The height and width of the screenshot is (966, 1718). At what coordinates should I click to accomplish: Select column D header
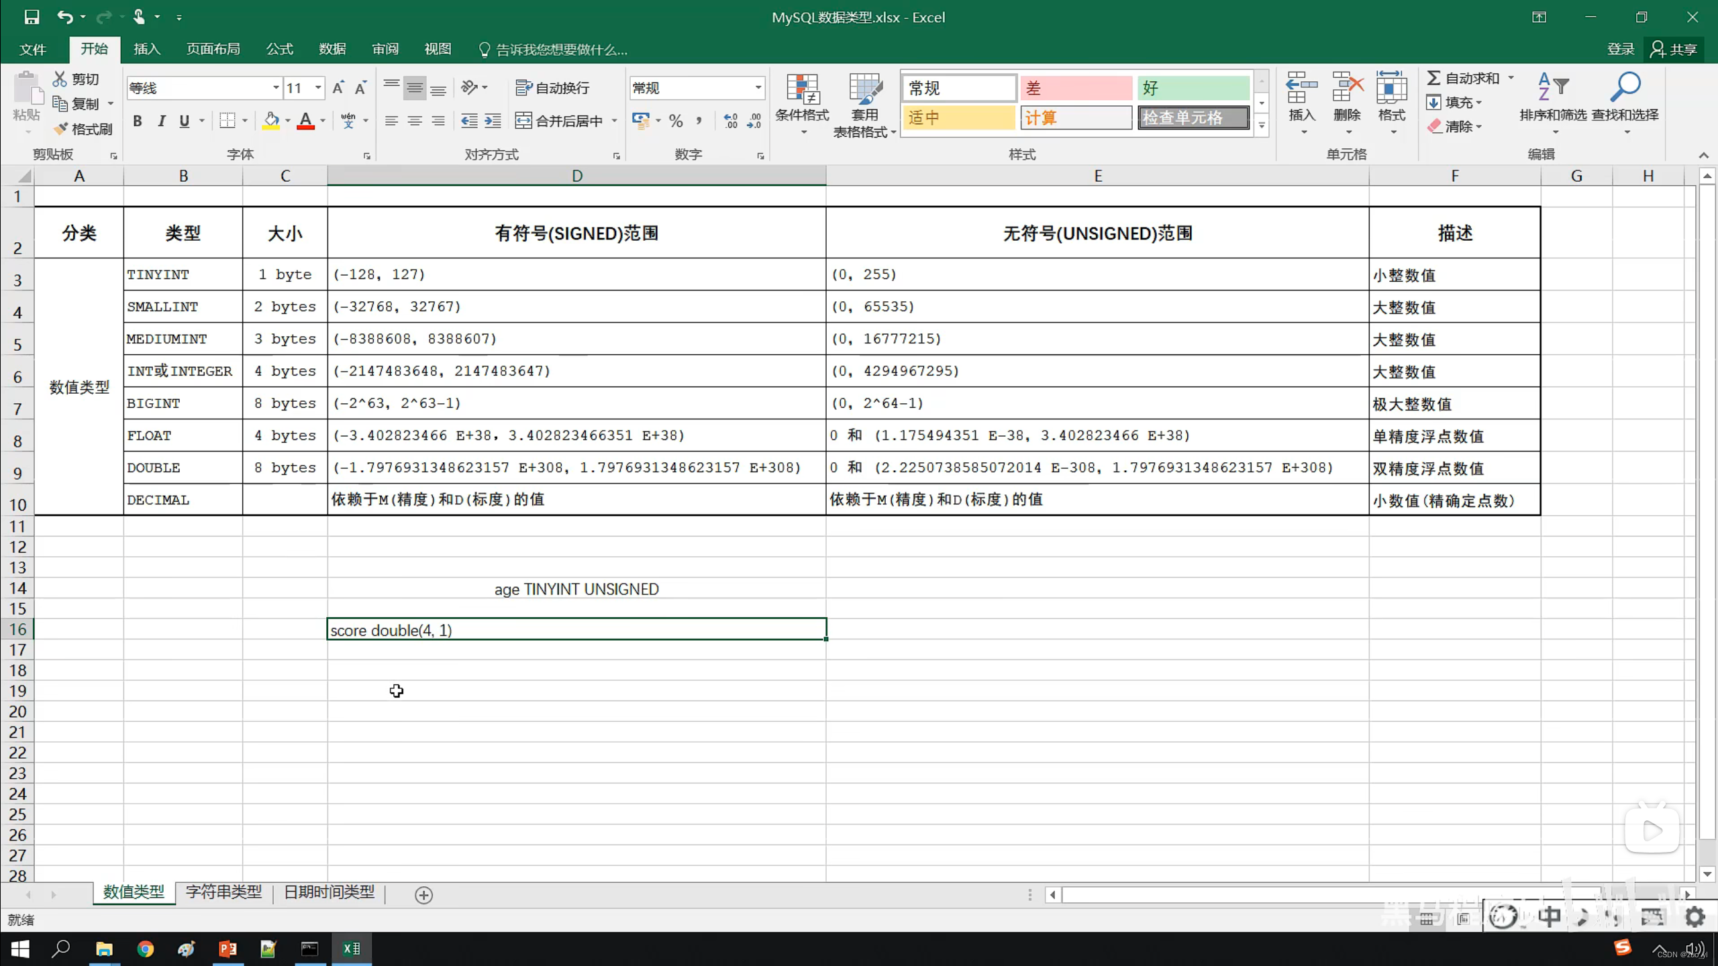[576, 176]
